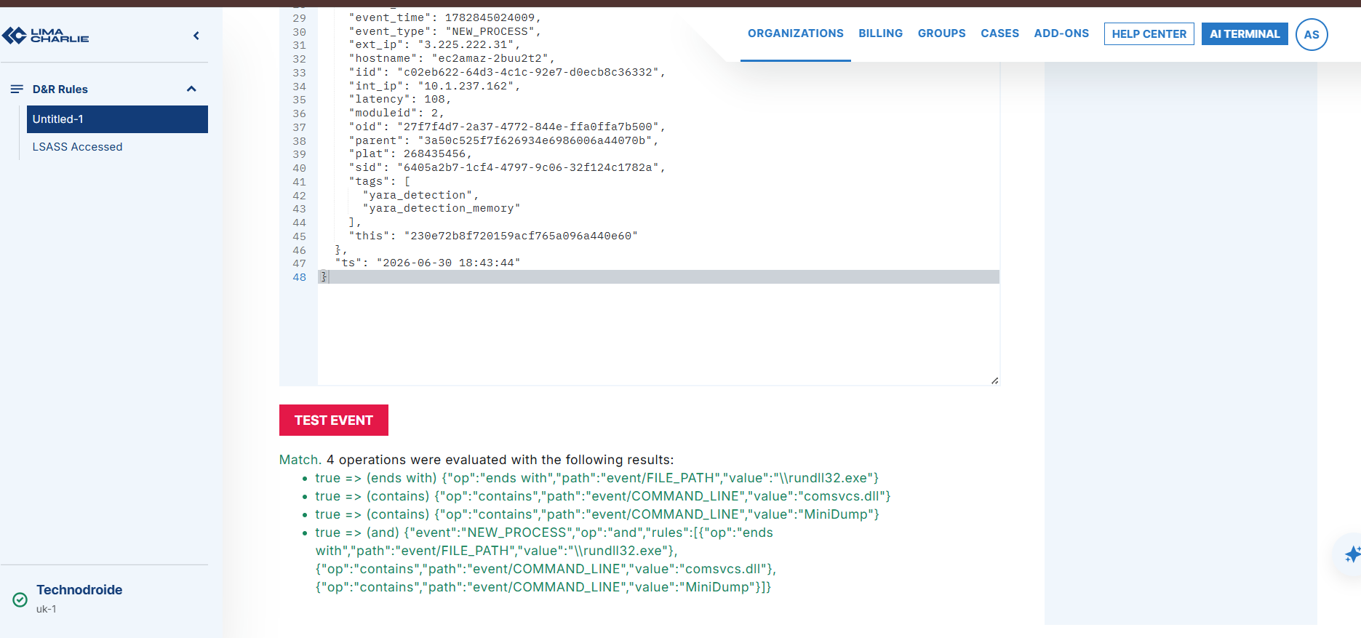The height and width of the screenshot is (638, 1361).
Task: Click the "yara_detection_memory" tag line
Action: [x=442, y=208]
